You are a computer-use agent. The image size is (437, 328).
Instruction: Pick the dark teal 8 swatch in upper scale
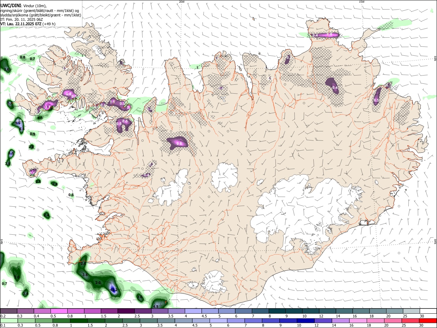277,311
